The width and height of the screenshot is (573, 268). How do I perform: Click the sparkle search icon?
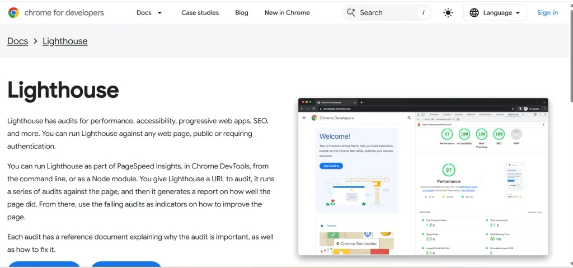(x=351, y=13)
